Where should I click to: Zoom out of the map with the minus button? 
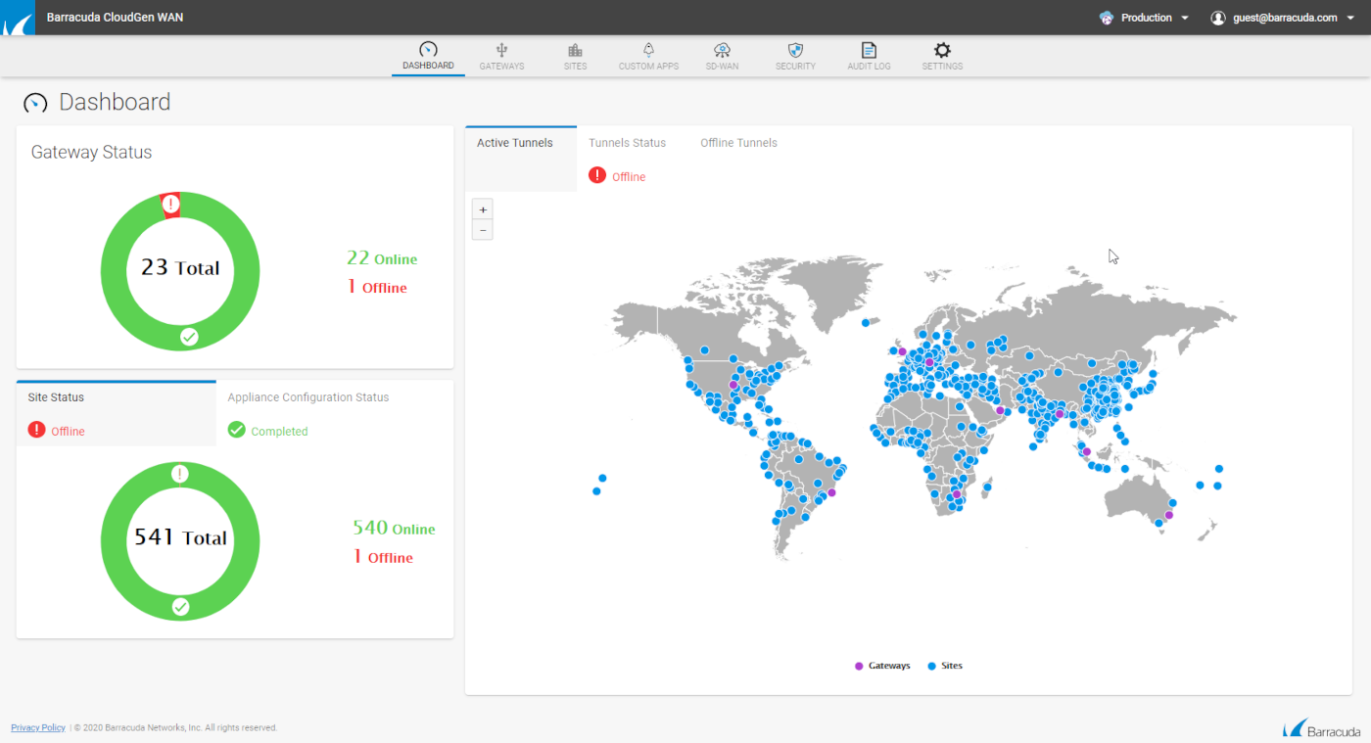482,229
